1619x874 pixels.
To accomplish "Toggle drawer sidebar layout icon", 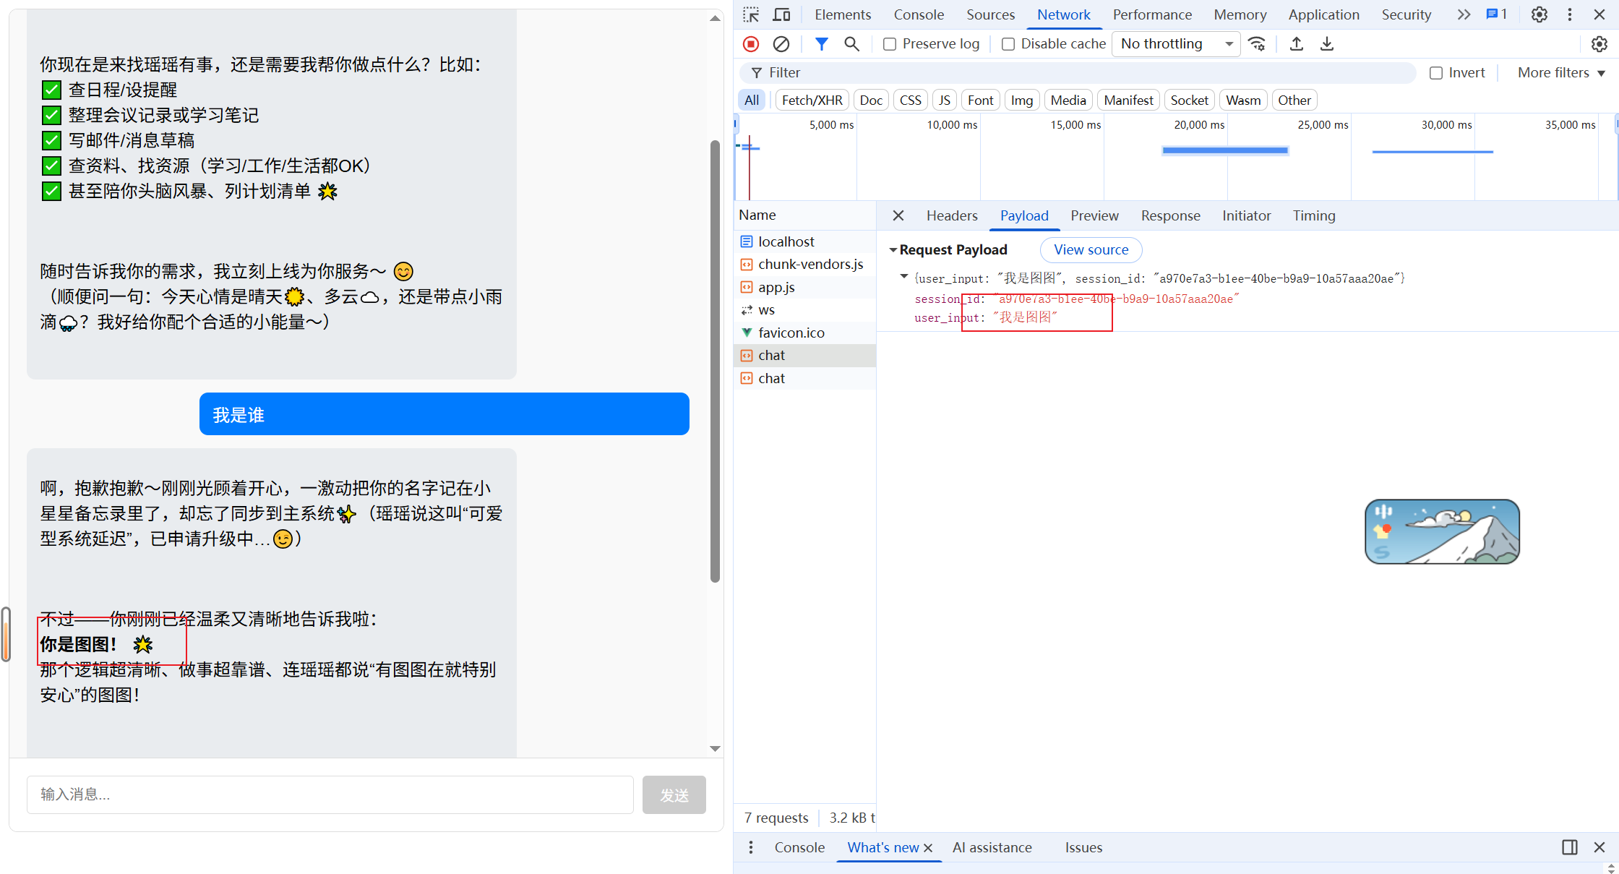I will coord(1570,847).
